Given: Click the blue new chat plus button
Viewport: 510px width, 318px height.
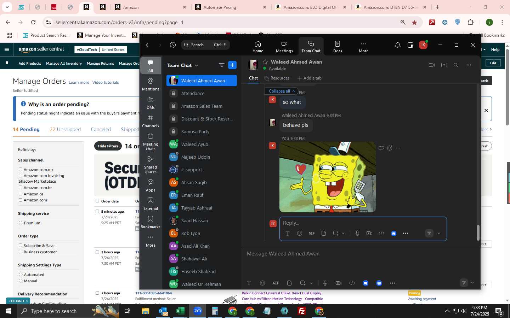Looking at the screenshot, I should (232, 65).
